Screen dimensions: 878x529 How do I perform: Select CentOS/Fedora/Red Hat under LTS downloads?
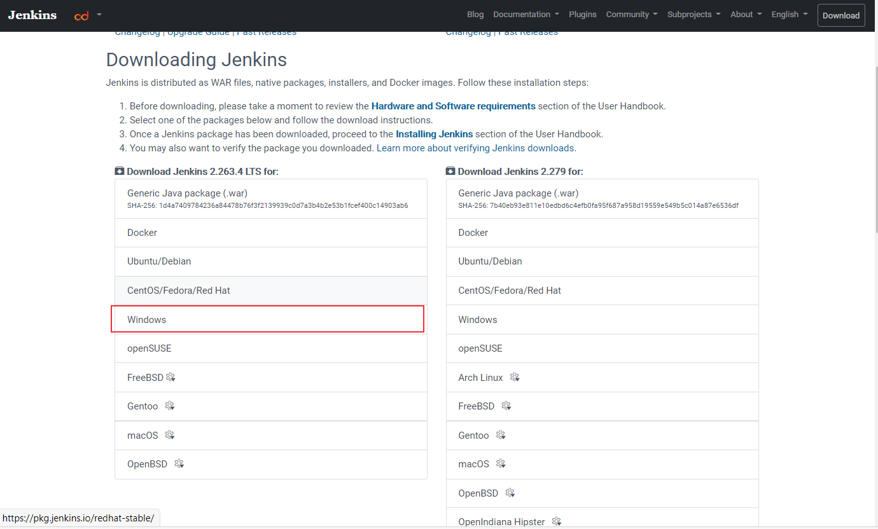tap(271, 291)
